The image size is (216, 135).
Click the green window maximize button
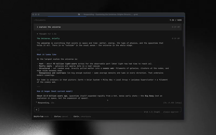[x=39, y=15]
